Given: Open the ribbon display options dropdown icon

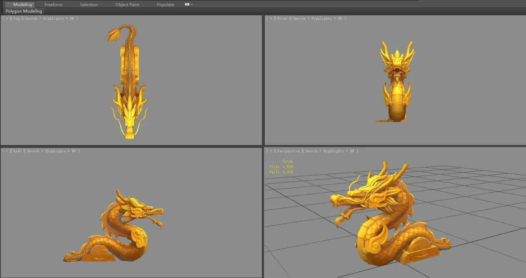Looking at the screenshot, I should tap(188, 4).
